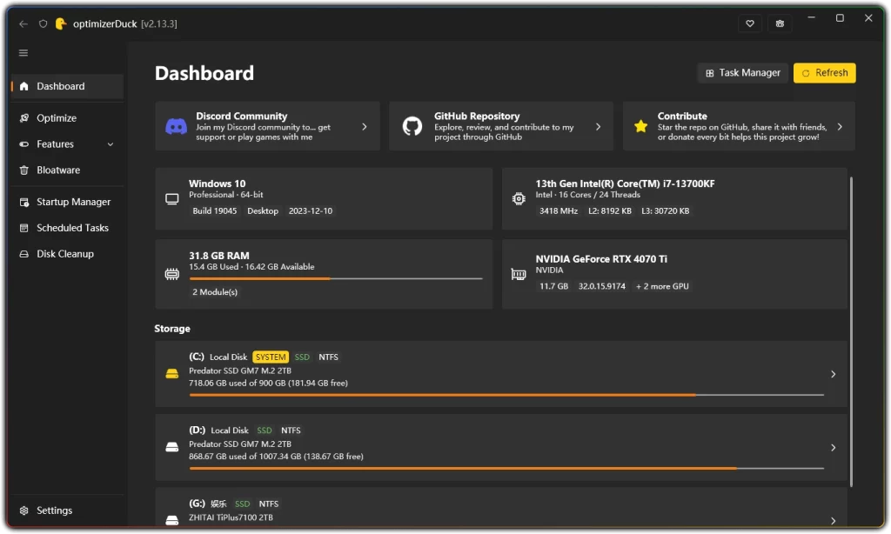
Task: Click the Contribute star icon
Action: (640, 126)
